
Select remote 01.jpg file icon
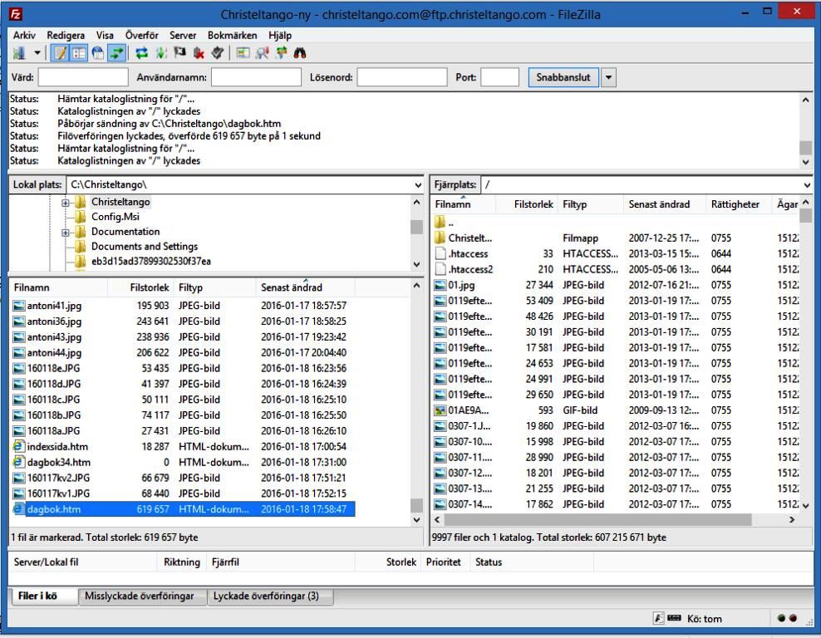[x=440, y=285]
